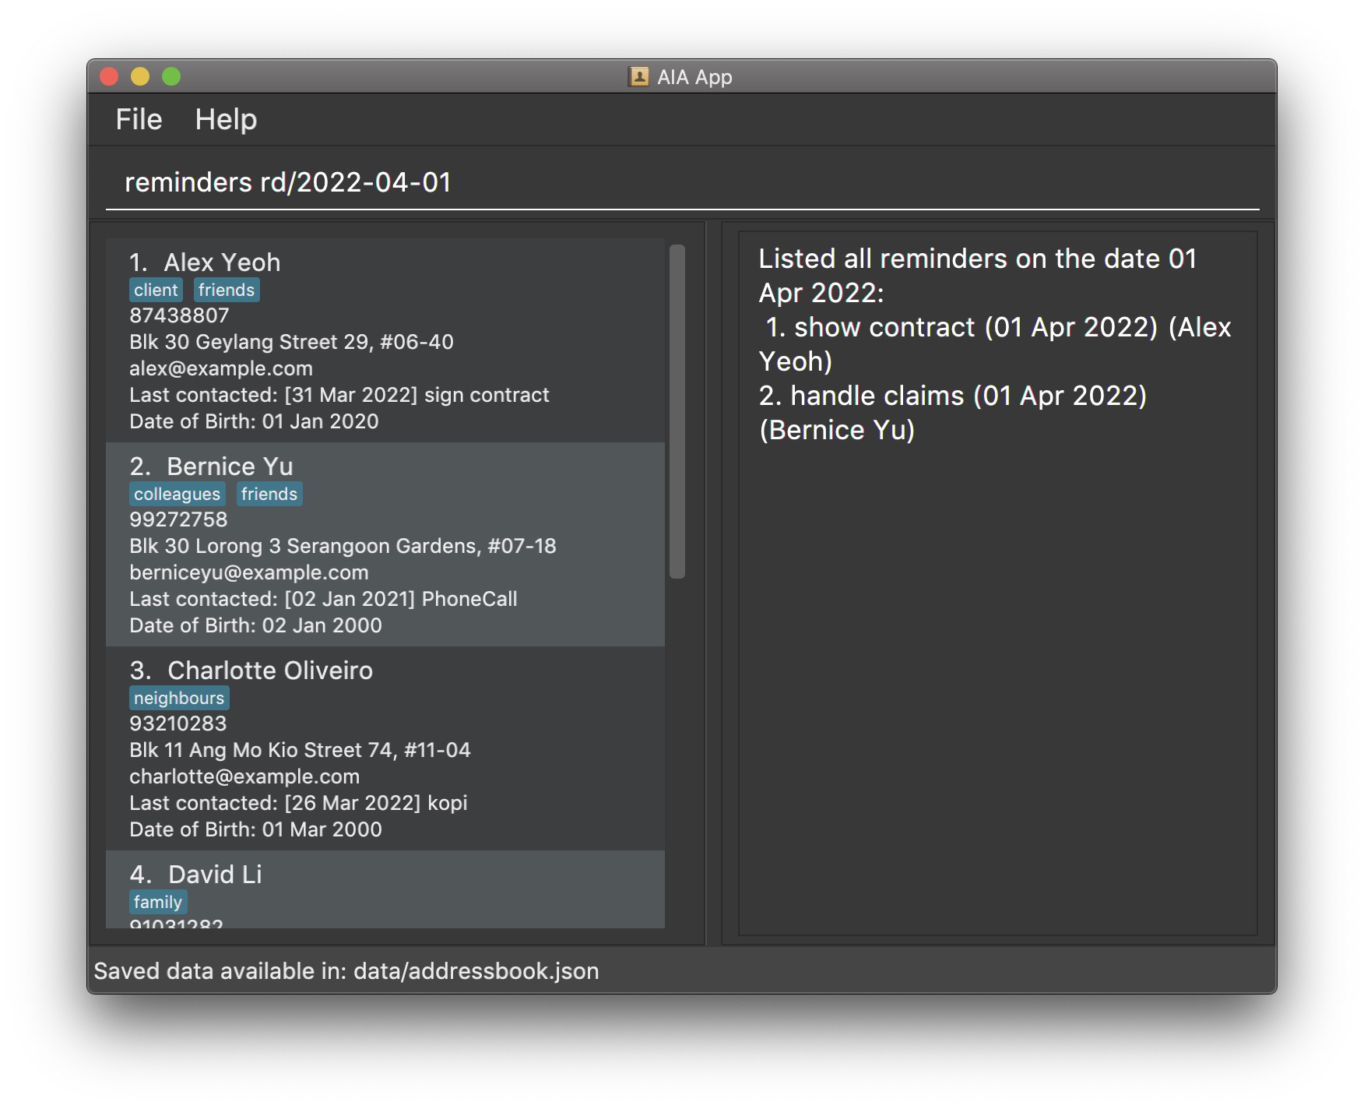The height and width of the screenshot is (1109, 1364).
Task: Click email berniceyu@example.com
Action: click(249, 572)
